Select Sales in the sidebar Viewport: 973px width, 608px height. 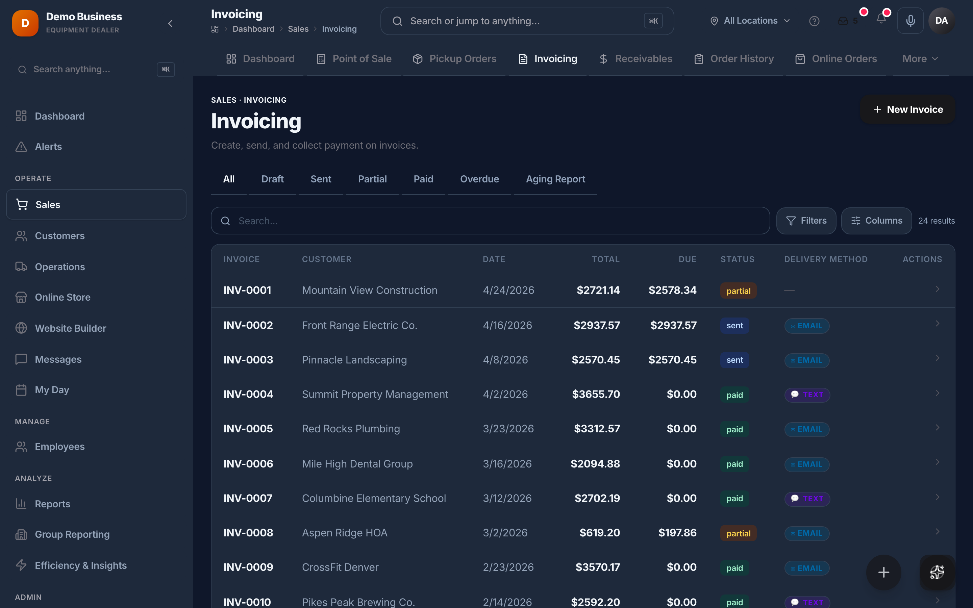(x=96, y=204)
